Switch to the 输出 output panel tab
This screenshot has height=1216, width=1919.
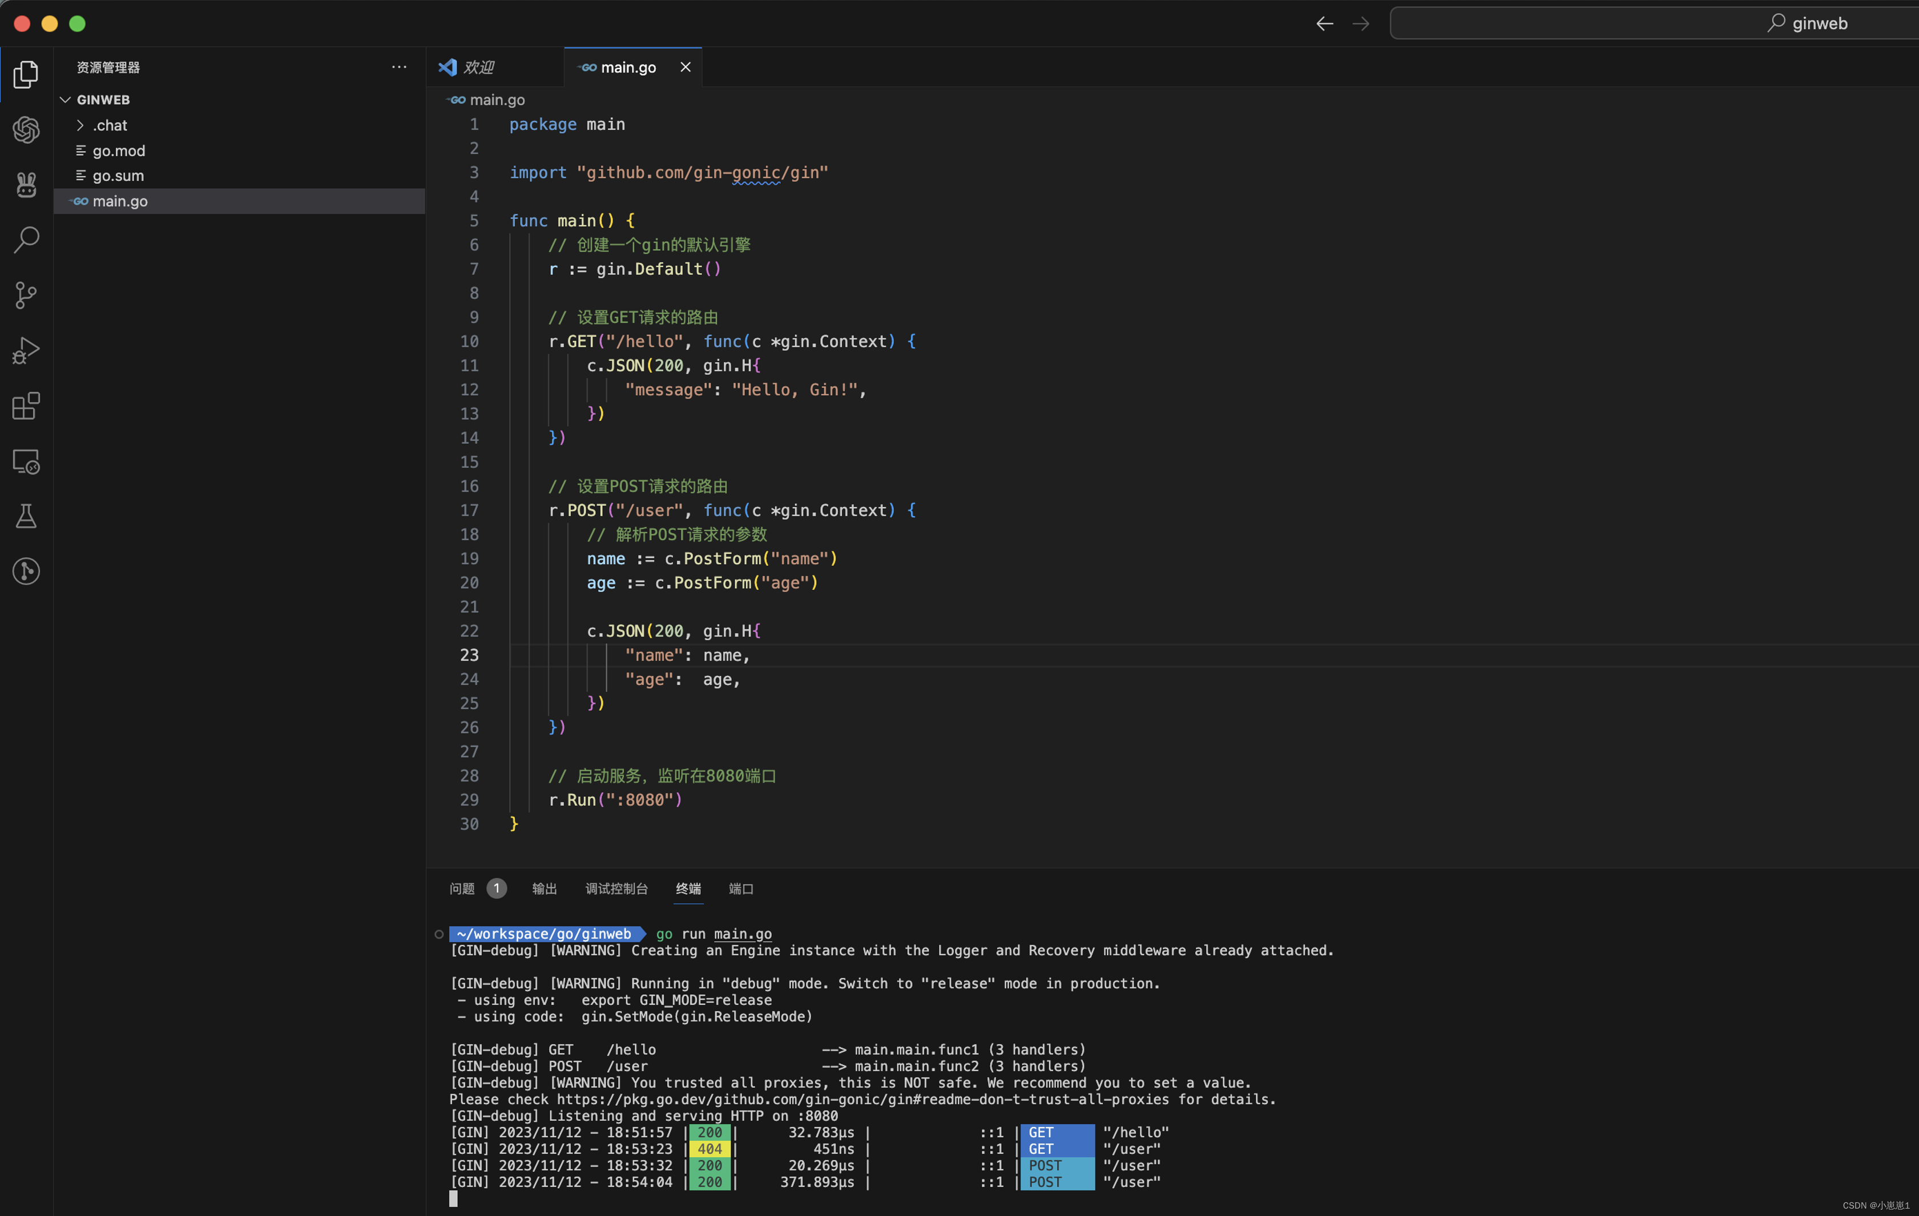pyautogui.click(x=545, y=889)
